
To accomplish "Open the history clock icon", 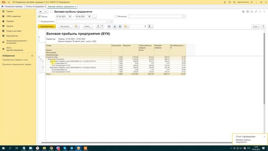I will coord(229,2).
